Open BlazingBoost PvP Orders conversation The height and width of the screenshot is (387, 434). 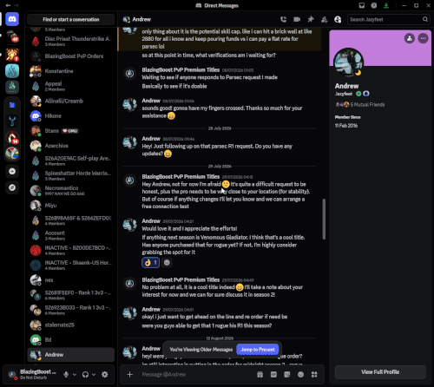point(71,56)
